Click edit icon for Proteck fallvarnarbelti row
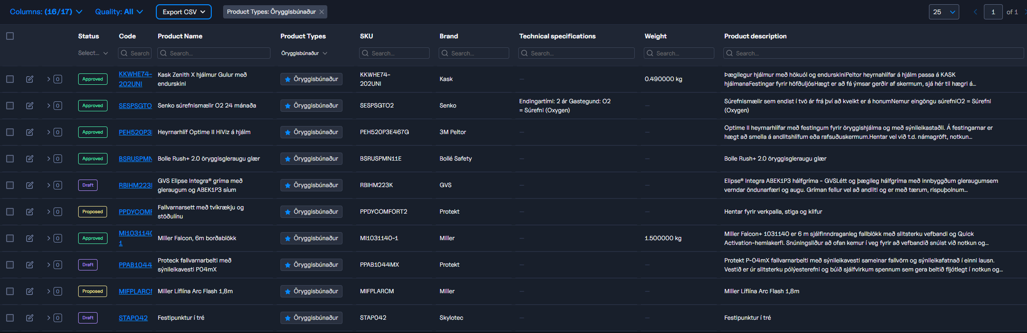The height and width of the screenshot is (333, 1027). (x=30, y=265)
